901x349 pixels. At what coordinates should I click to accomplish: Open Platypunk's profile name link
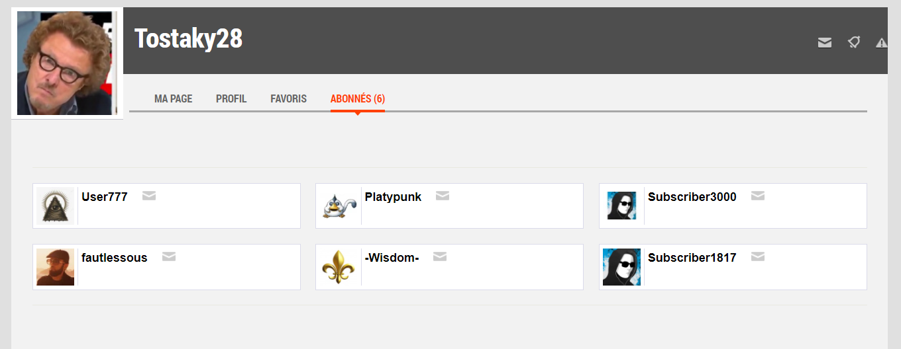tap(393, 197)
